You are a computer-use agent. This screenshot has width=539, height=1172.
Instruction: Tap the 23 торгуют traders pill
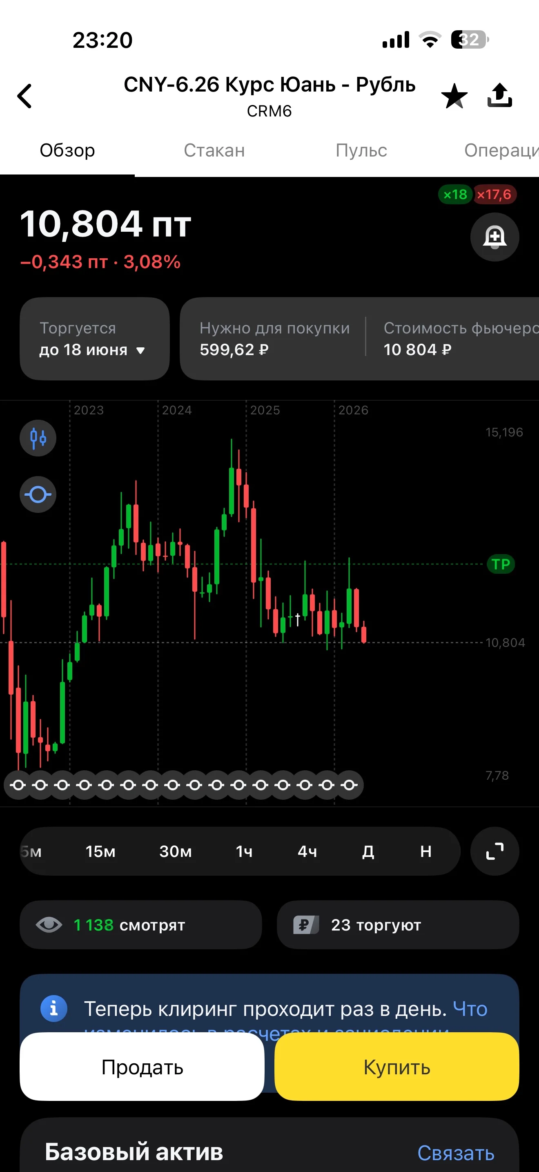click(398, 925)
